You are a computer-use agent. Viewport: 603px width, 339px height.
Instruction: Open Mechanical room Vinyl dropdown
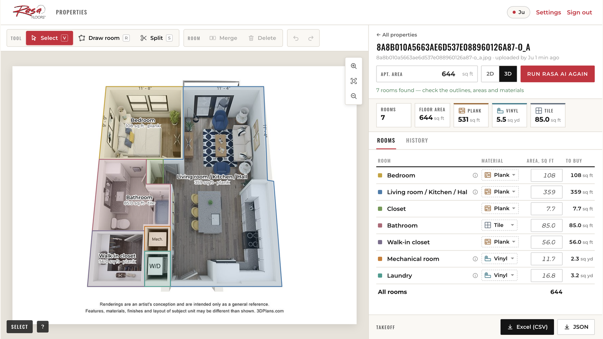click(x=499, y=258)
